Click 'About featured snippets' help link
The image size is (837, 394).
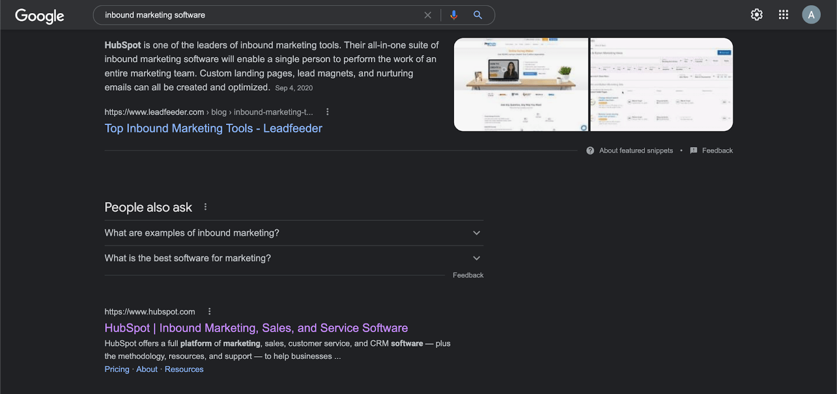636,151
